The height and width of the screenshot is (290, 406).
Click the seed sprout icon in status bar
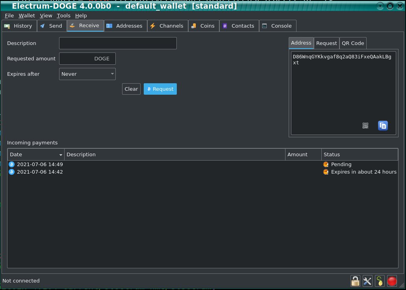(380, 281)
